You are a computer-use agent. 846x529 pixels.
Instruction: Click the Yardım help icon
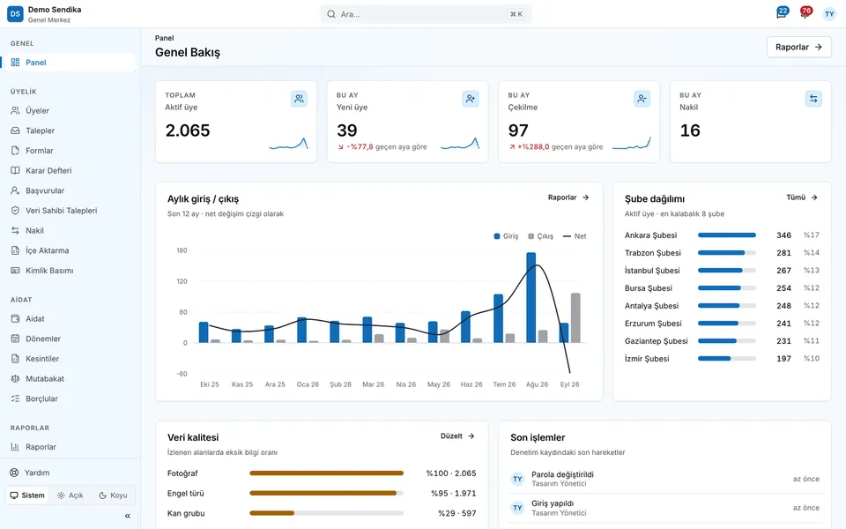pos(14,473)
